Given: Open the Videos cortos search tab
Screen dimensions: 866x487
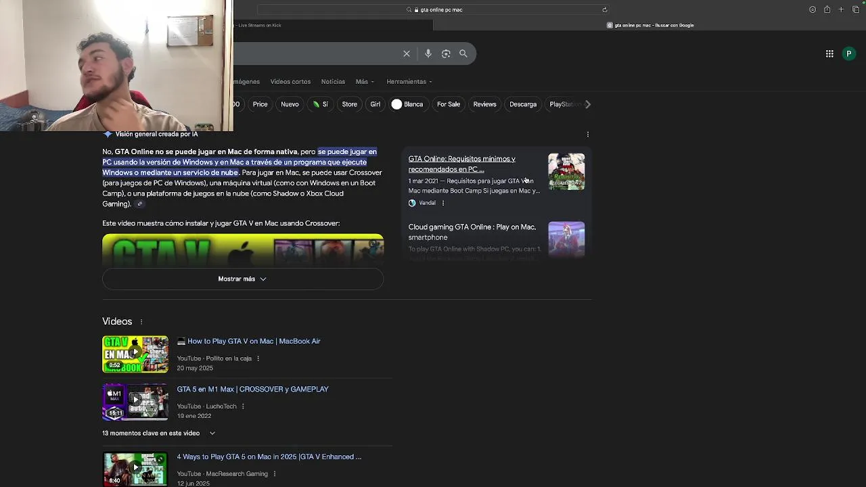Looking at the screenshot, I should pyautogui.click(x=290, y=82).
